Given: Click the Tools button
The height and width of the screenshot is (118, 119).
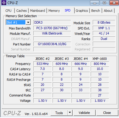Looking at the screenshot, I should point(59,113).
